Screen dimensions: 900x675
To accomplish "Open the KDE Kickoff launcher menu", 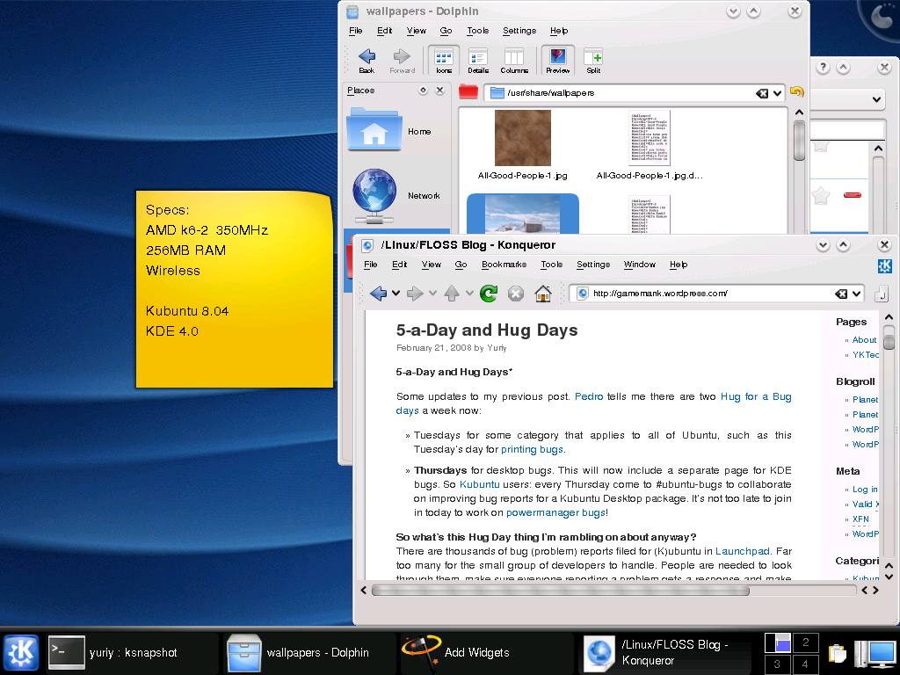I will point(21,653).
